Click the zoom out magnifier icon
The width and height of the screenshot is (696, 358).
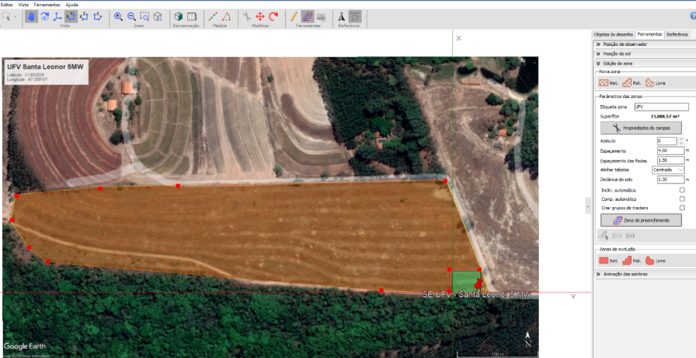click(132, 16)
